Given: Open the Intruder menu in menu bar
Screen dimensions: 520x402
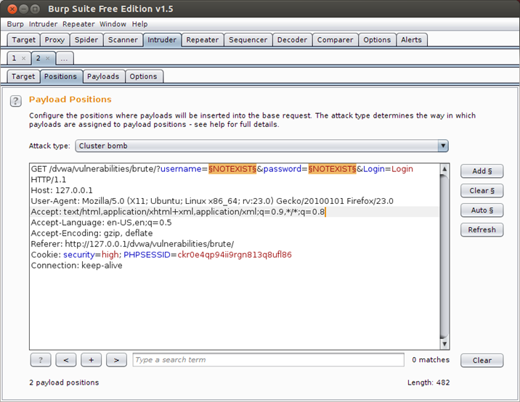Looking at the screenshot, I should coord(43,24).
